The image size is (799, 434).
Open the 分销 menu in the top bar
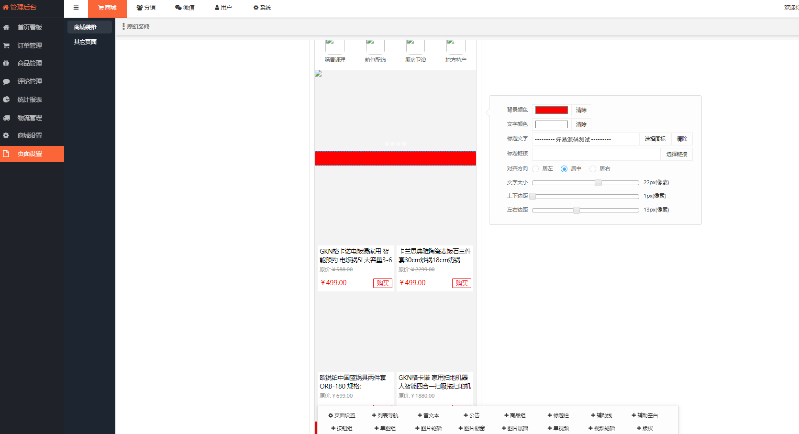click(x=145, y=8)
